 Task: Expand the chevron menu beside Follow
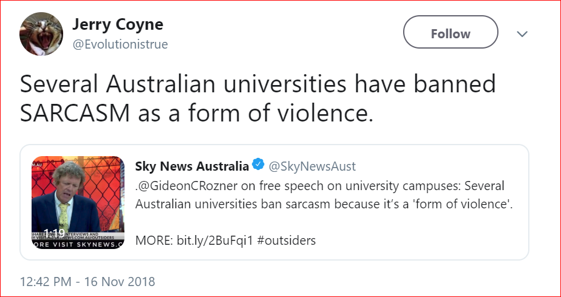click(x=522, y=34)
